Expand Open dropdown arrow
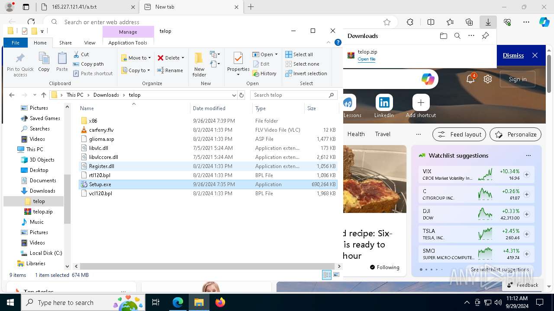Viewport: 554px width, 311px height. [x=276, y=54]
